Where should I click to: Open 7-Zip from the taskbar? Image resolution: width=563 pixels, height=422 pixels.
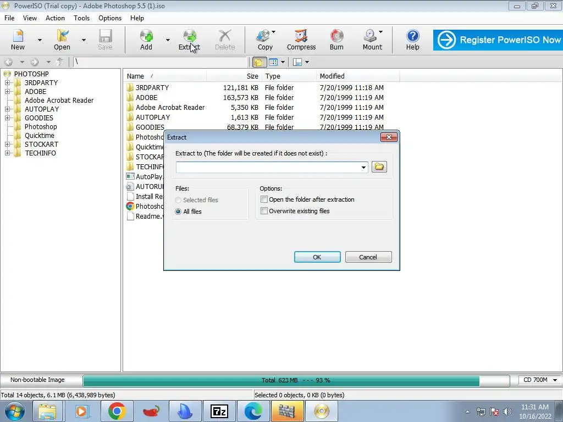[x=219, y=411]
